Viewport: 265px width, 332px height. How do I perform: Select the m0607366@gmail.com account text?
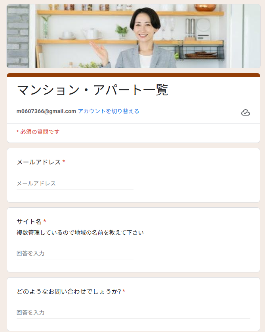tap(46, 111)
